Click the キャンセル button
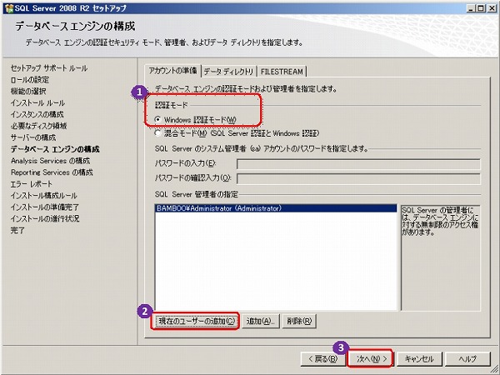The image size is (500, 375). coord(418,359)
